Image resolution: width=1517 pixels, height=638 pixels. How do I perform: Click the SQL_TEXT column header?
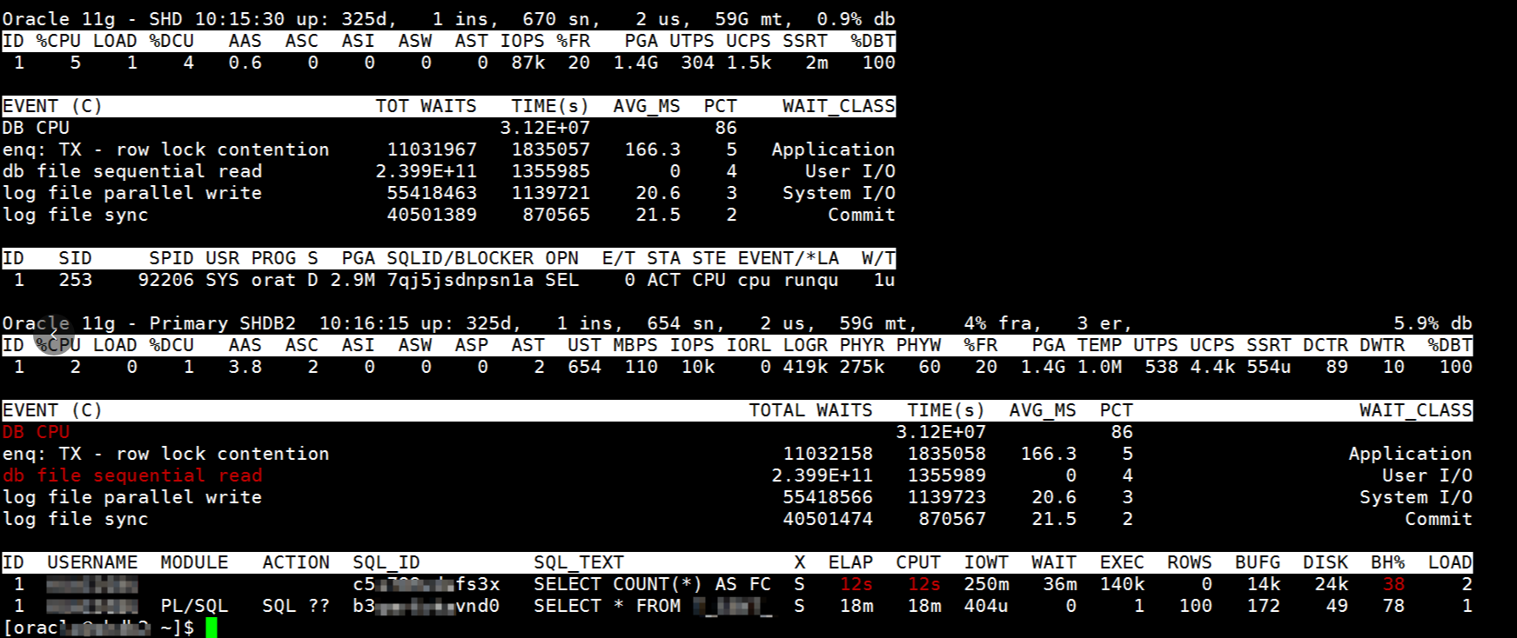click(579, 562)
